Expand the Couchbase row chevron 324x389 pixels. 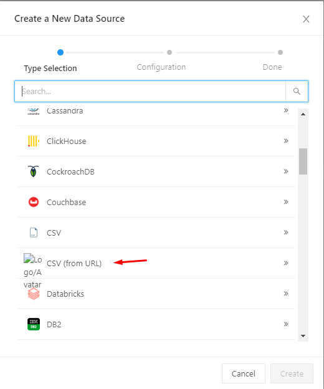[x=286, y=202]
